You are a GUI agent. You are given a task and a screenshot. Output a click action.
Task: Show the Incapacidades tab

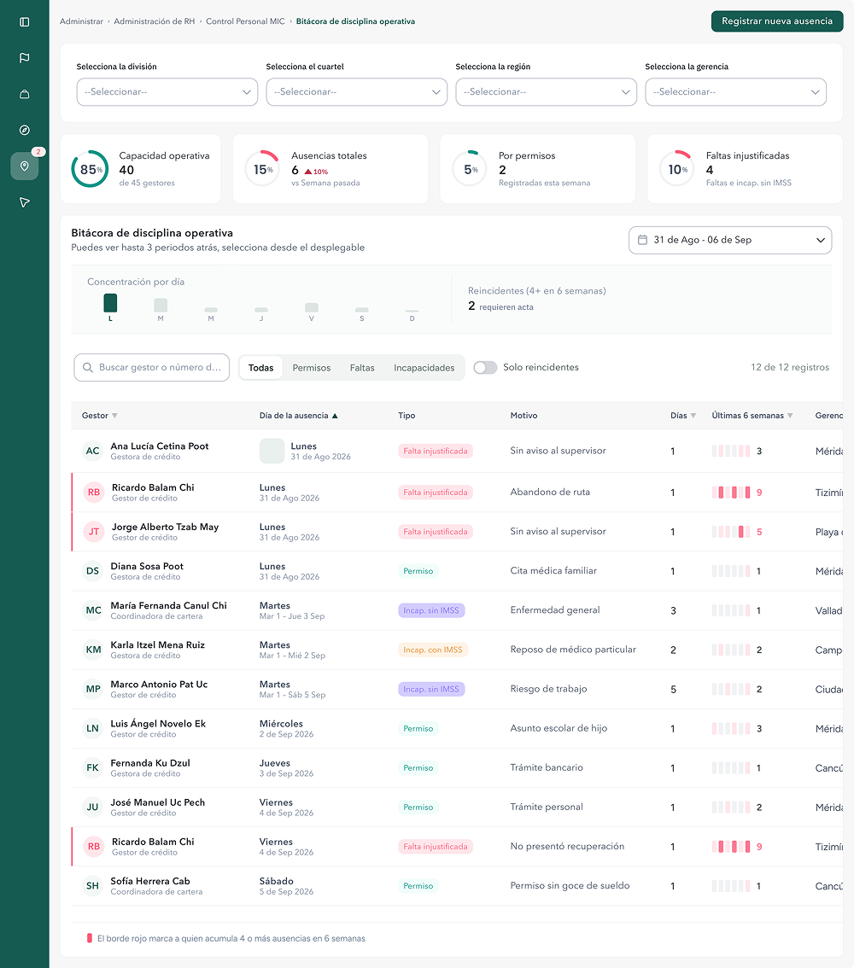[424, 368]
